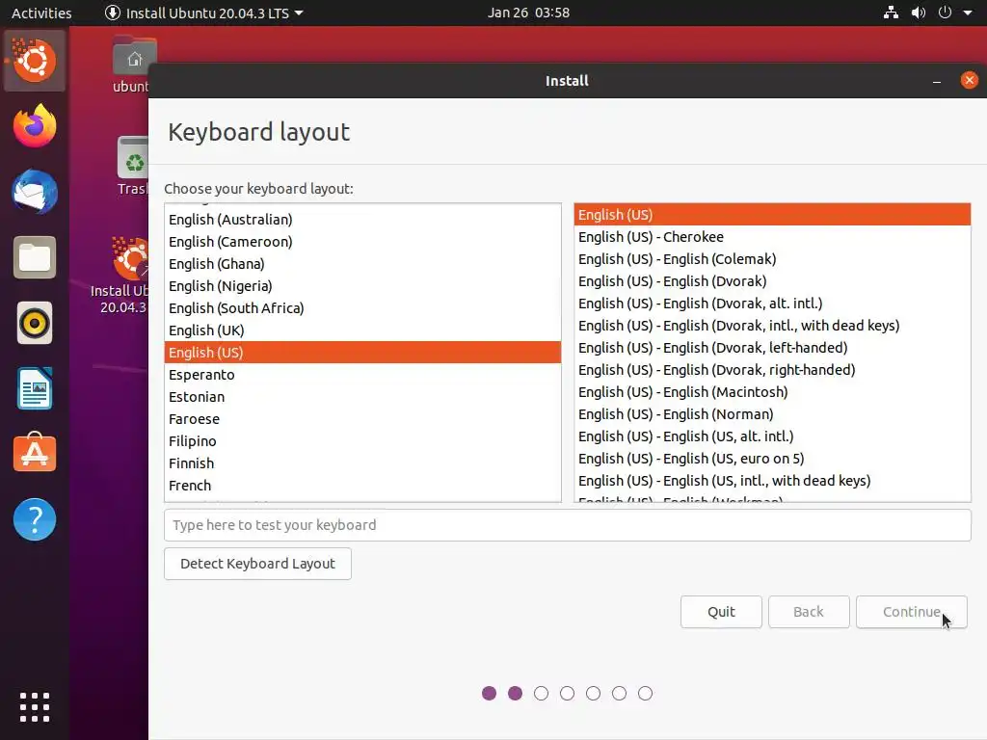
Task: Select English (US) - Cherokee variant
Action: (x=772, y=237)
